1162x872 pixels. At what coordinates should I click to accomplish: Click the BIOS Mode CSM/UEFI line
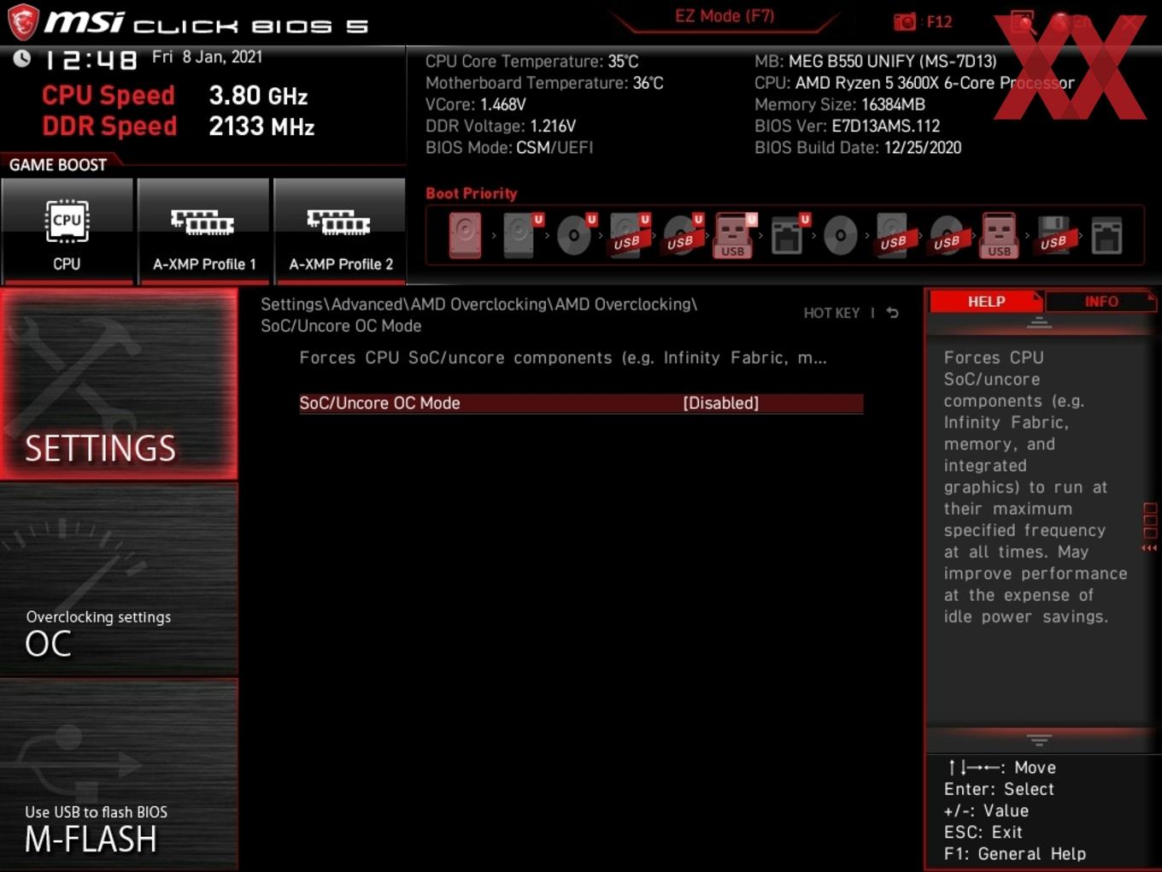click(x=509, y=148)
